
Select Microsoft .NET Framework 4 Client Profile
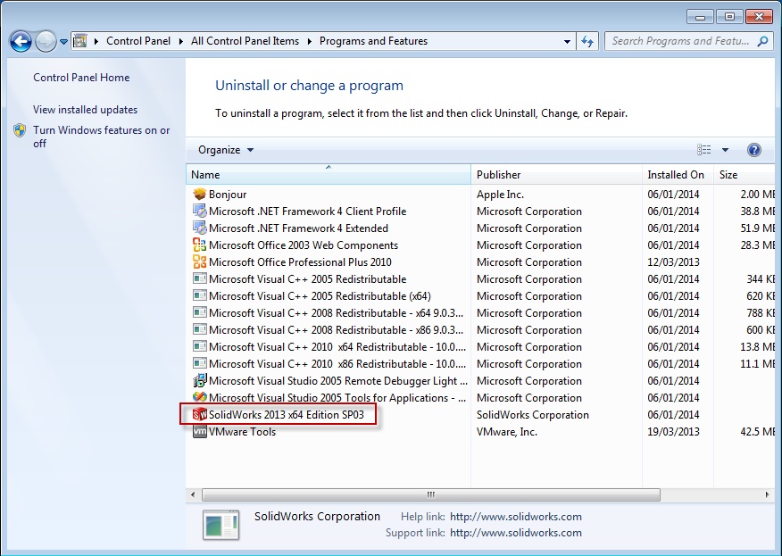click(x=307, y=211)
